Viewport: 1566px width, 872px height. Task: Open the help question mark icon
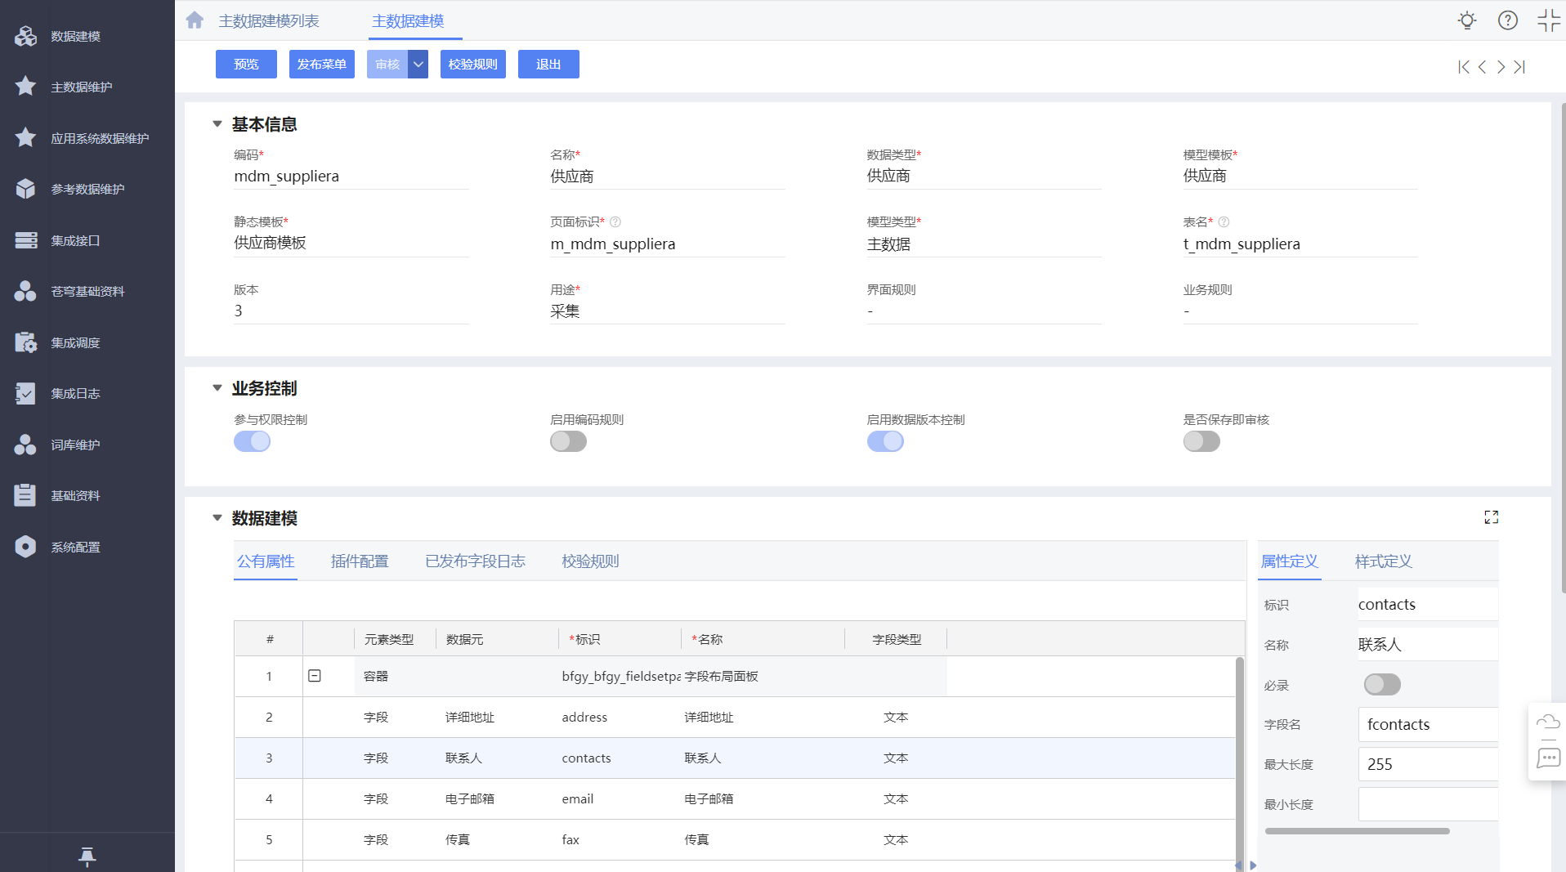pyautogui.click(x=1507, y=20)
